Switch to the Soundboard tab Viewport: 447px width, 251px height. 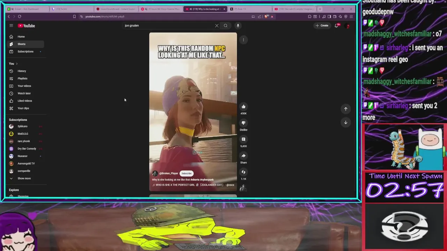[x=116, y=9]
